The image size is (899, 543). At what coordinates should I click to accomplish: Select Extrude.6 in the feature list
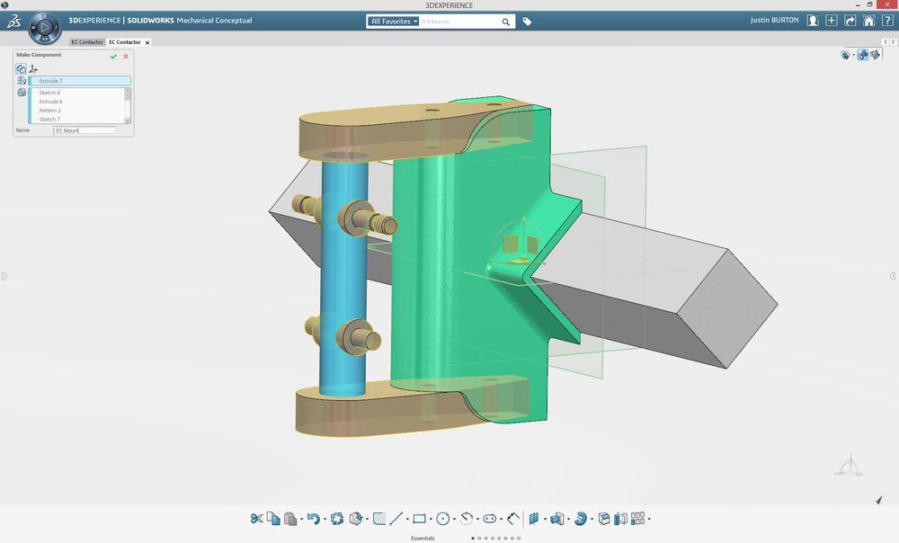click(x=50, y=102)
